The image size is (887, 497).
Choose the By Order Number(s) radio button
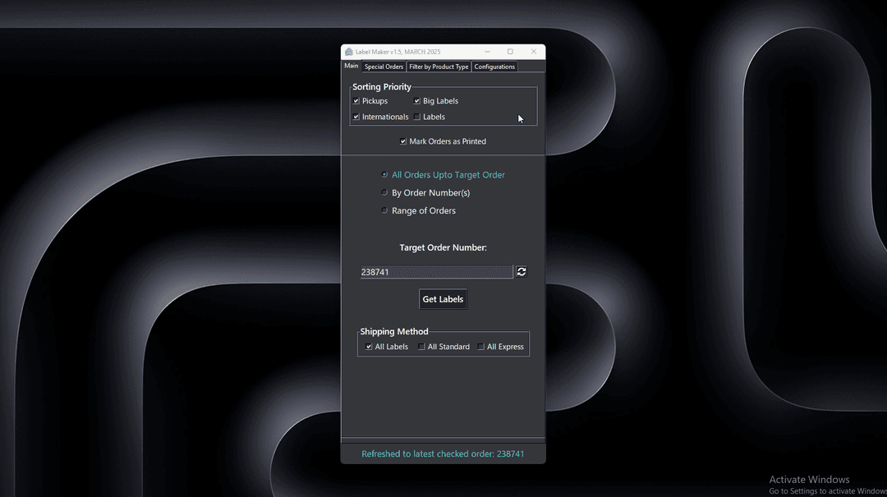tap(384, 193)
